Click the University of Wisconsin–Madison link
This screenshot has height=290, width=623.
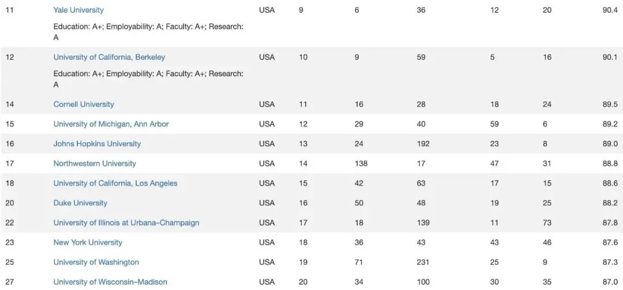pos(110,282)
